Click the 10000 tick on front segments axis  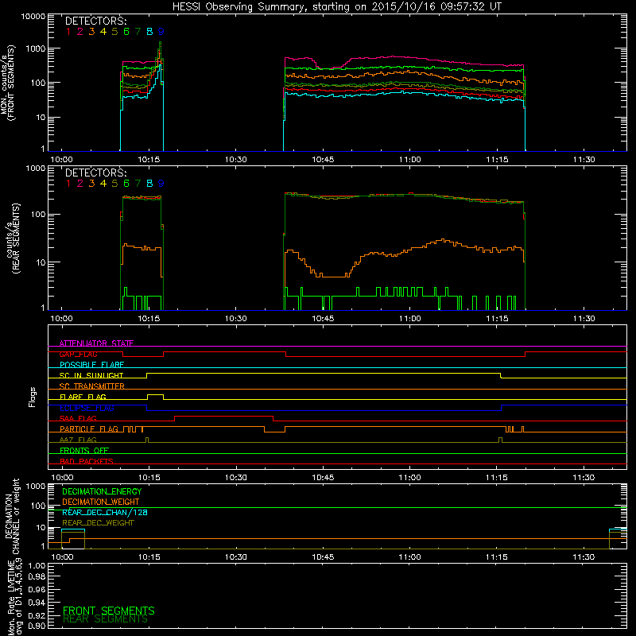click(x=33, y=17)
